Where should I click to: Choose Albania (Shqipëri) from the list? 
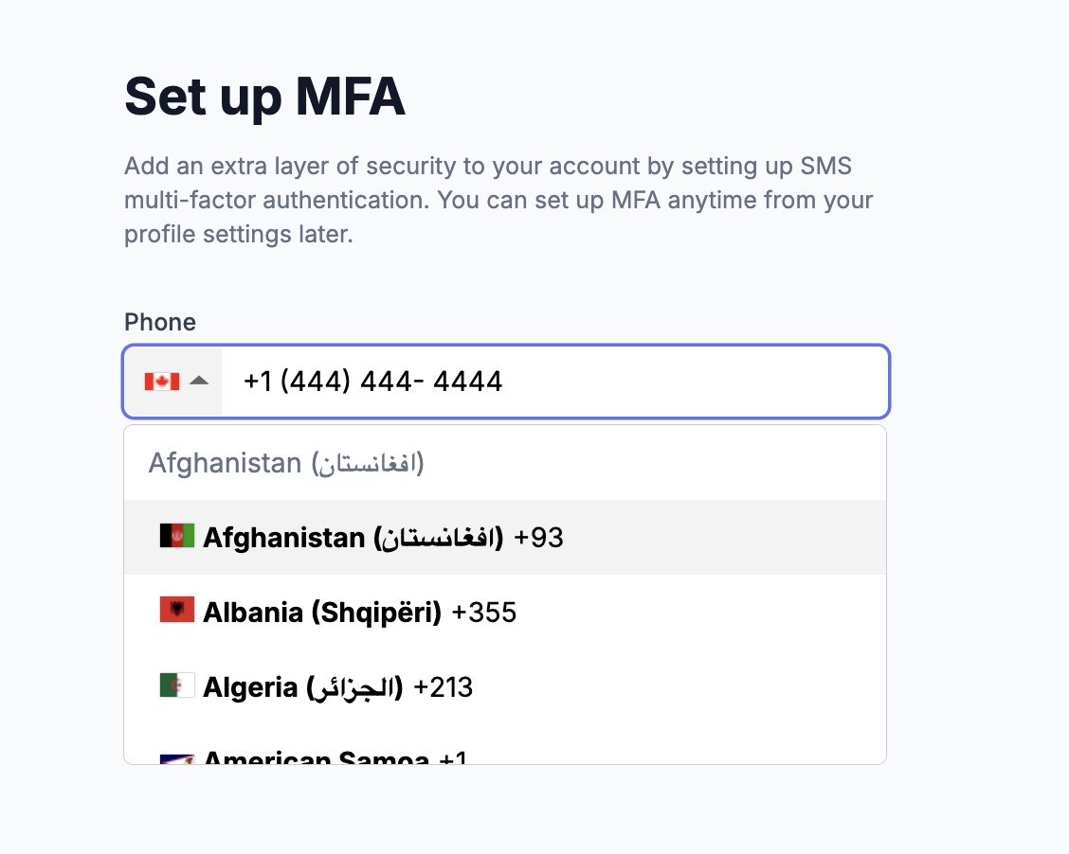322,613
